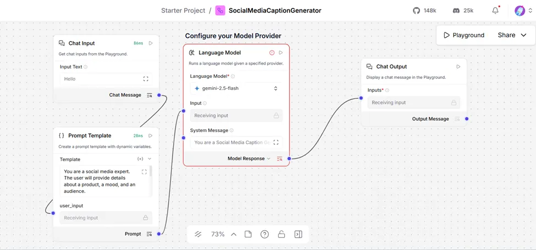Run the Chat Input component play icon
The width and height of the screenshot is (536, 250).
(151, 43)
